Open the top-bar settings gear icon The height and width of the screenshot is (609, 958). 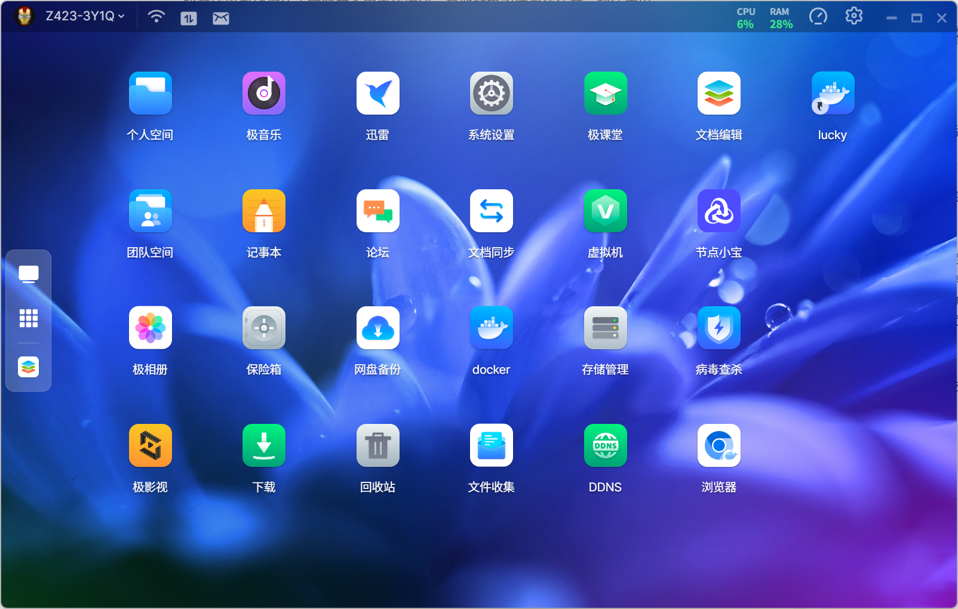point(854,16)
